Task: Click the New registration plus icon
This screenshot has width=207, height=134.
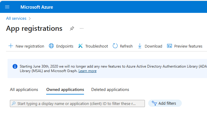Action: (11, 46)
